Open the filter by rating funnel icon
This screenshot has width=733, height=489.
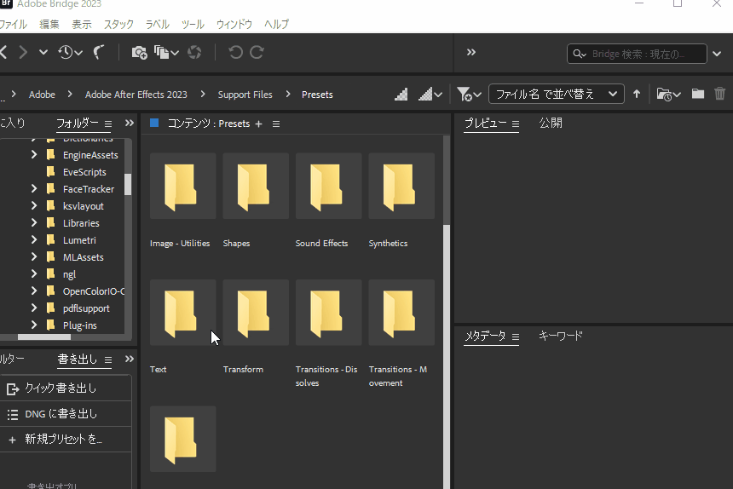click(x=465, y=95)
